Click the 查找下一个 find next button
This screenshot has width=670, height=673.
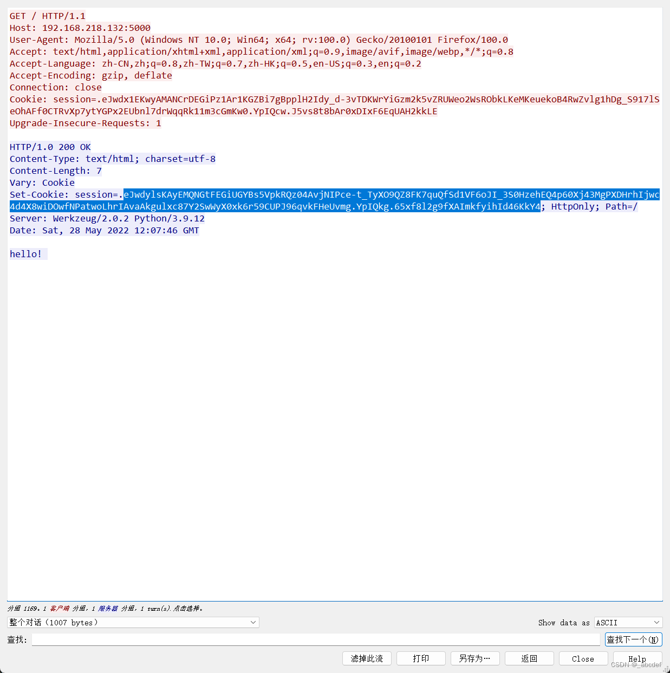click(633, 639)
